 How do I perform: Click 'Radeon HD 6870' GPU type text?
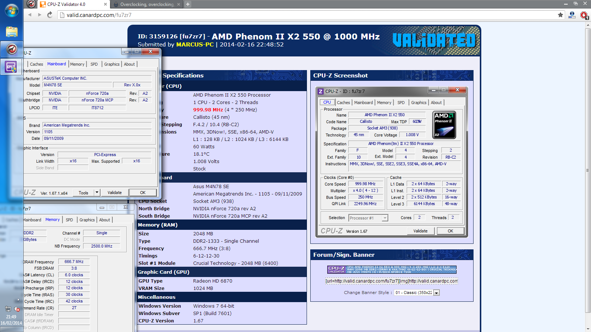213,281
